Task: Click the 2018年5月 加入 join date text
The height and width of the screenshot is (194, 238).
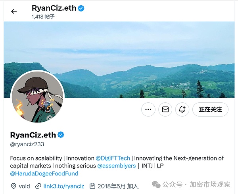Action: [x=118, y=186]
